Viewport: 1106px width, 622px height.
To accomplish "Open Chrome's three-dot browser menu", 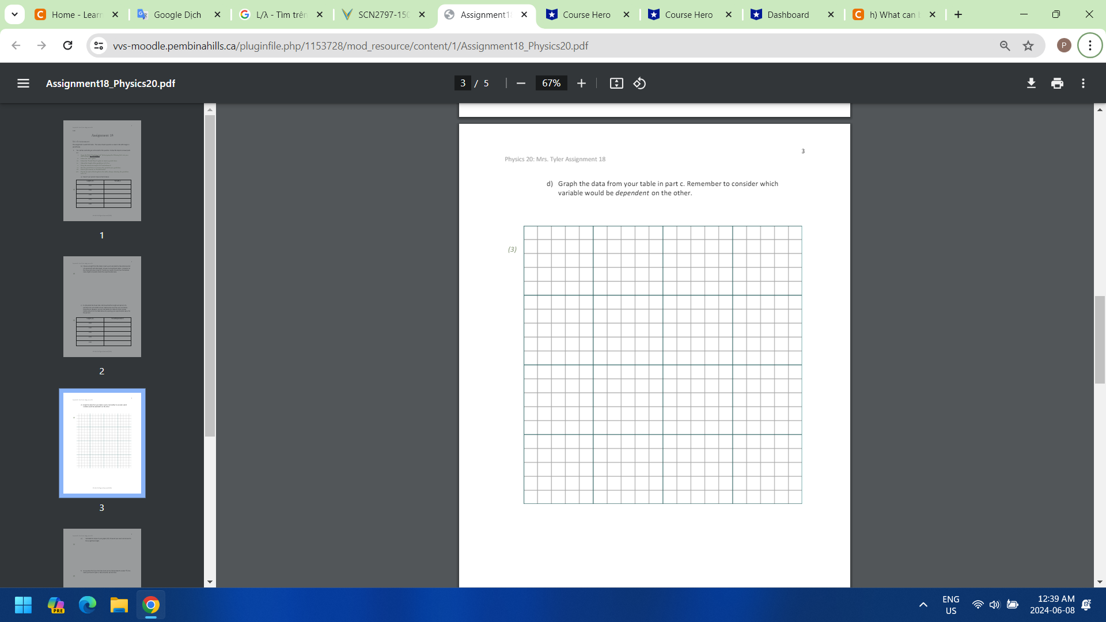I will point(1089,45).
